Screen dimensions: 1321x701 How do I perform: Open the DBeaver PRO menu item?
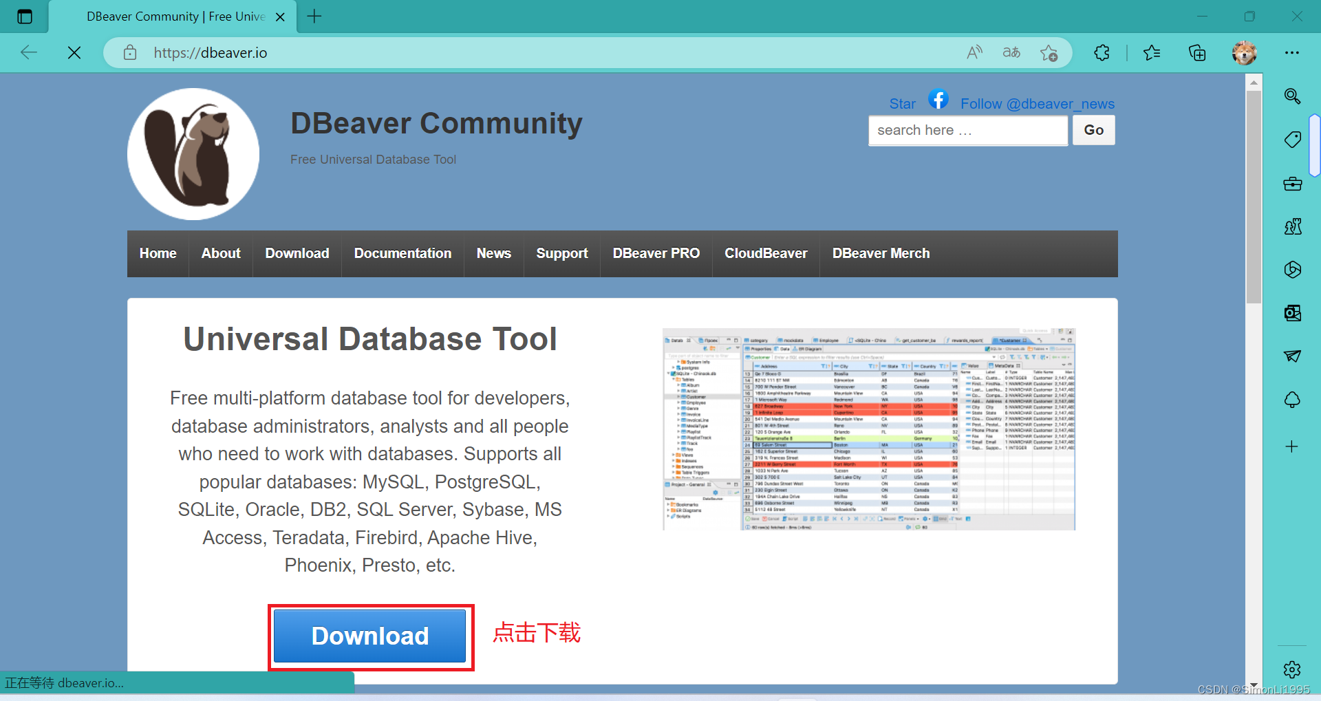656,254
